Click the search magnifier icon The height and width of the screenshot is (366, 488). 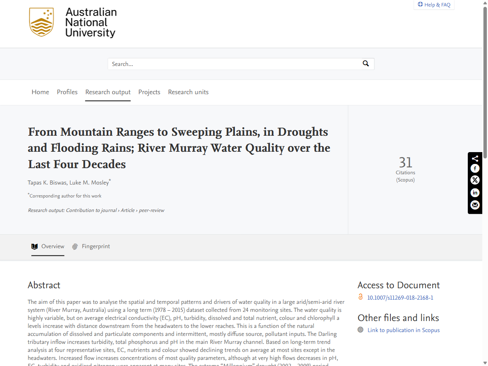[x=366, y=63]
